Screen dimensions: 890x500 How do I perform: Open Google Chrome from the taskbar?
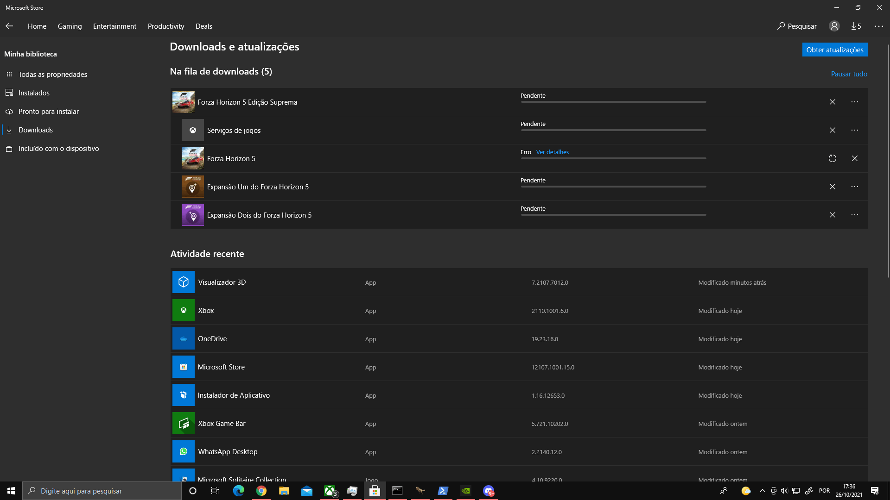tap(261, 491)
